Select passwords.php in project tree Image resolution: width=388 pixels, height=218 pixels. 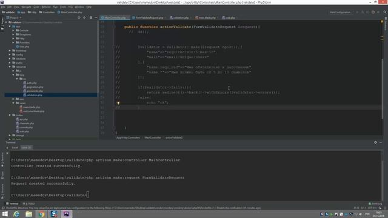pyautogui.click(x=33, y=91)
